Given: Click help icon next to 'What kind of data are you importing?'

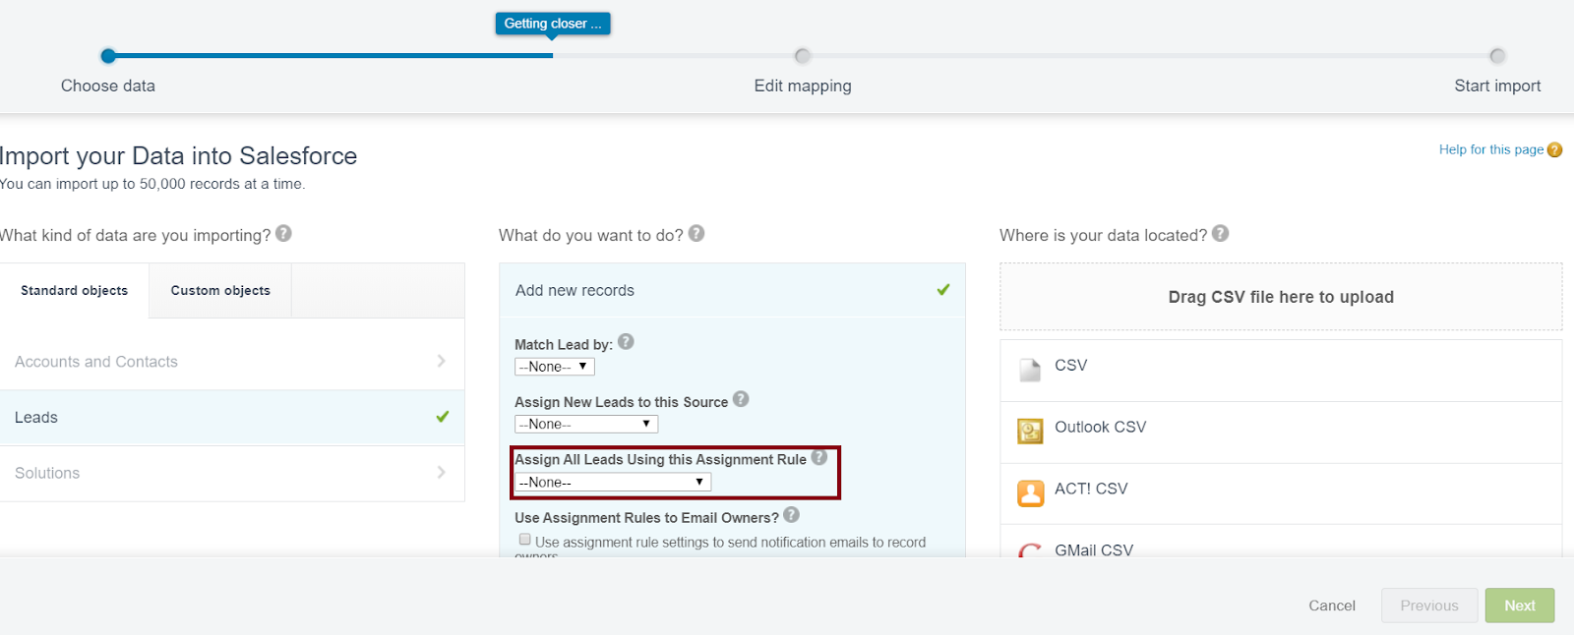Looking at the screenshot, I should [283, 233].
